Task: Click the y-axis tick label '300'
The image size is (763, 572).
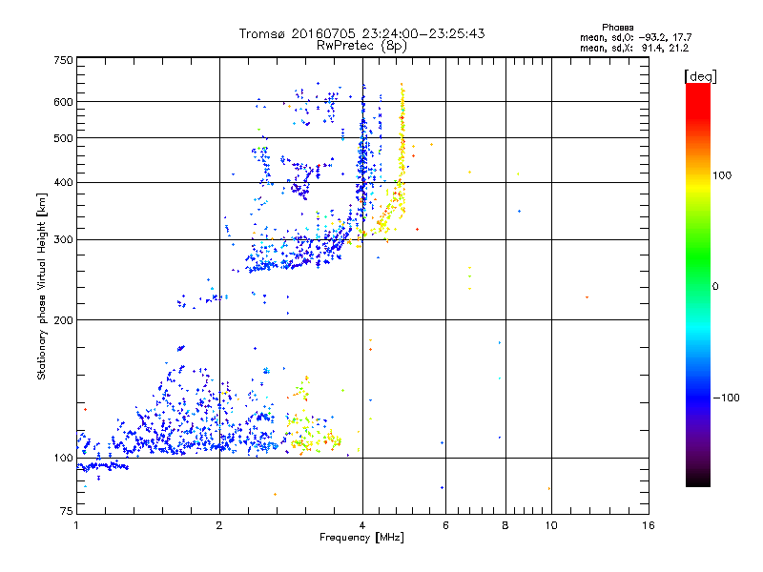Action: coord(63,240)
